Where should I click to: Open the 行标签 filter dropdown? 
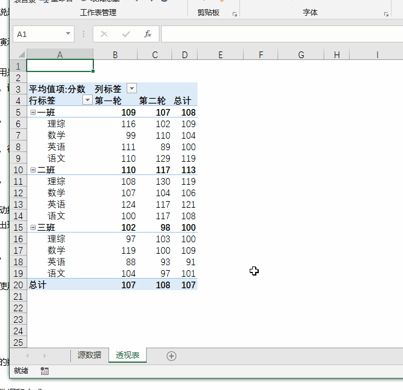click(x=87, y=101)
